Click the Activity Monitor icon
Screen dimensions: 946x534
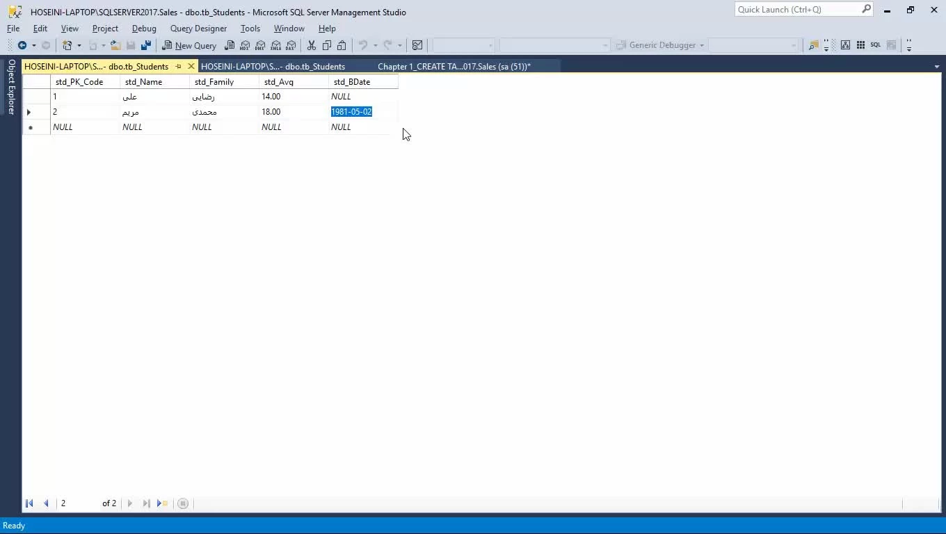click(x=417, y=45)
